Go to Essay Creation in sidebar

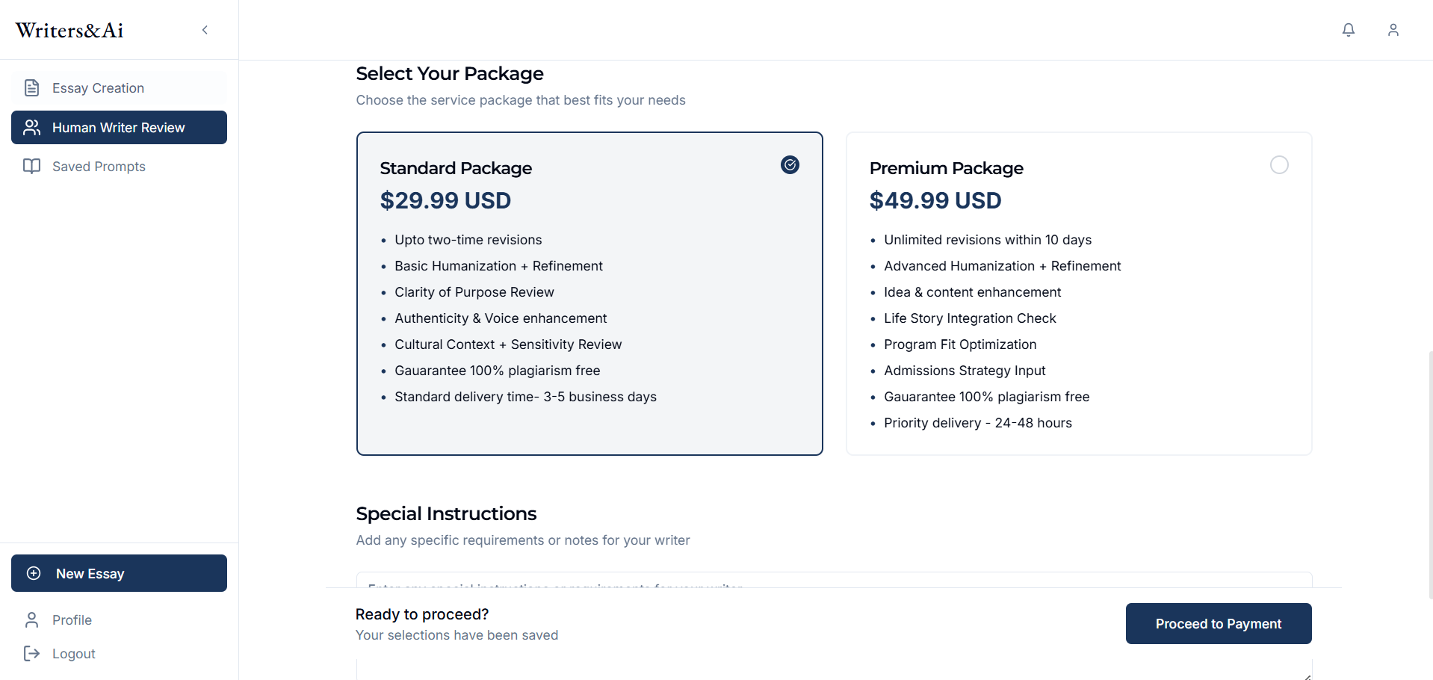tap(98, 88)
